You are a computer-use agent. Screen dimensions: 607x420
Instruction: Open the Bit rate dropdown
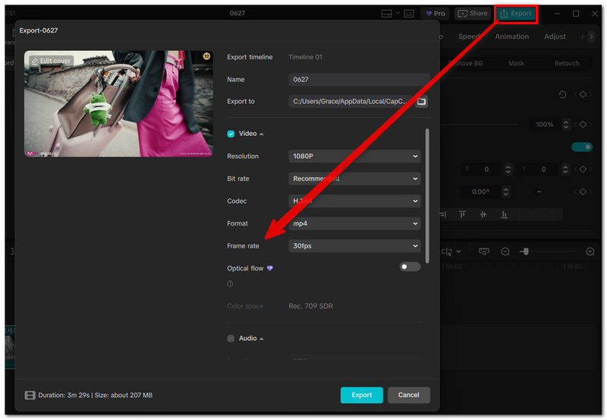[x=354, y=178]
